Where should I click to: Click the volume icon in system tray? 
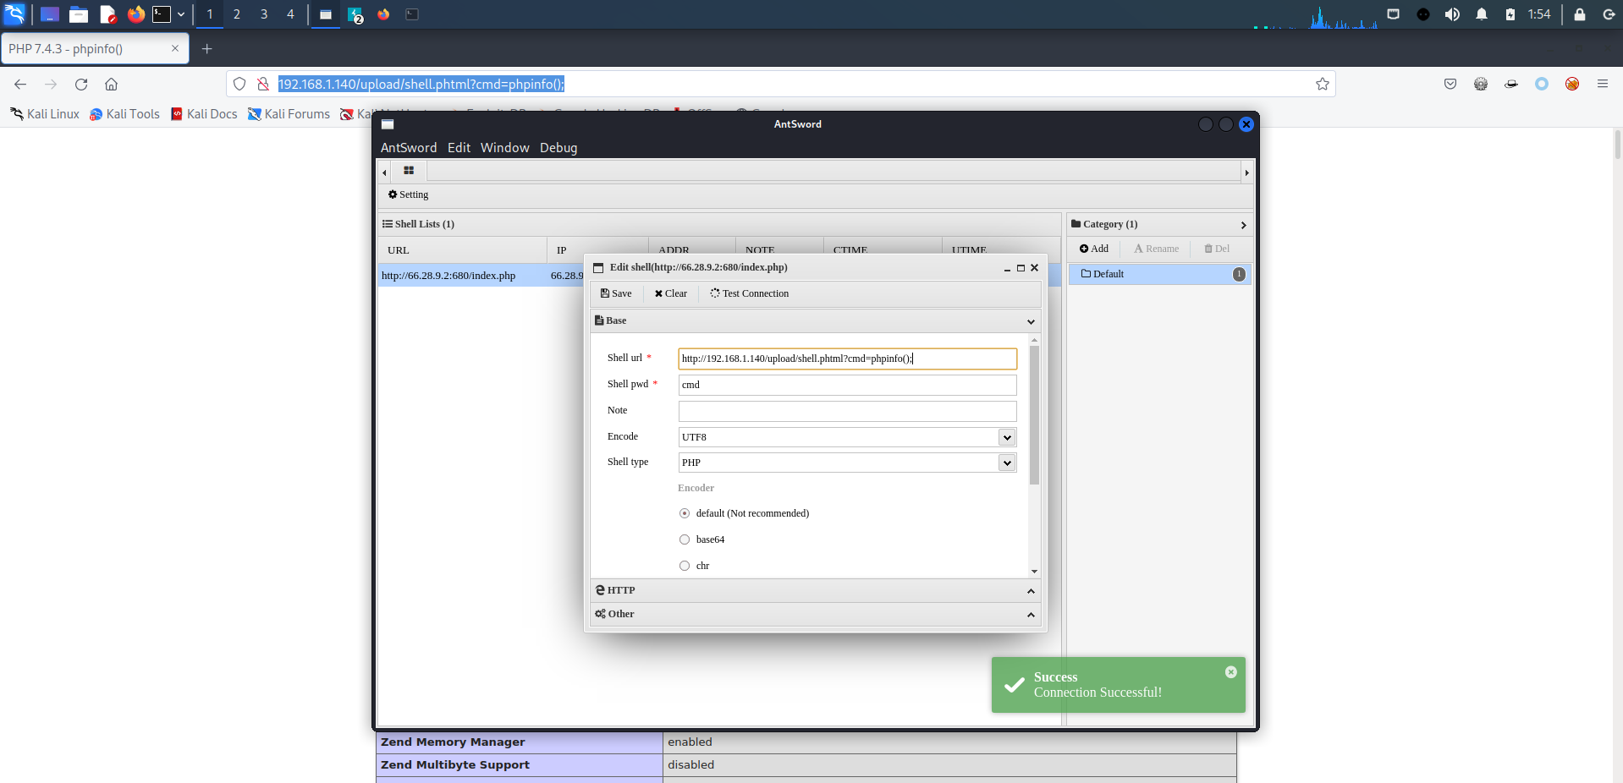point(1452,14)
